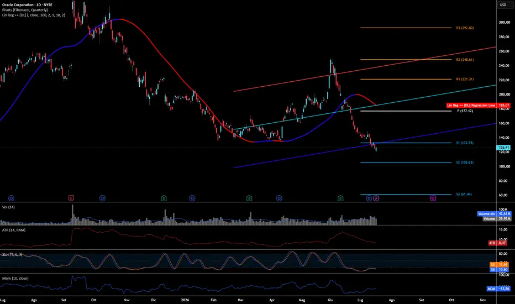Open the dividend marker beside the lightning icon
The height and width of the screenshot is (304, 515).
[369, 198]
